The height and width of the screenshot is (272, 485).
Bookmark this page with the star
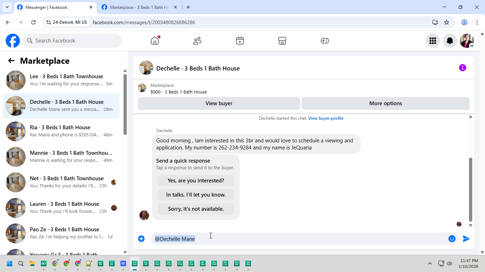447,22
